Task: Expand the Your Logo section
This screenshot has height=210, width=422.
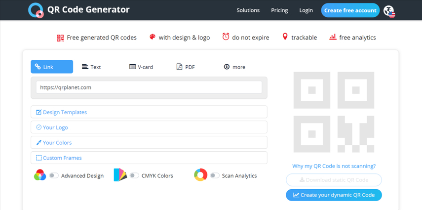Action: tap(149, 127)
